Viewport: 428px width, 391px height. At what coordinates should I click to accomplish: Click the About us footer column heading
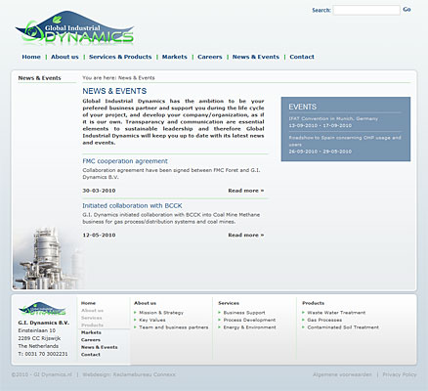145,303
